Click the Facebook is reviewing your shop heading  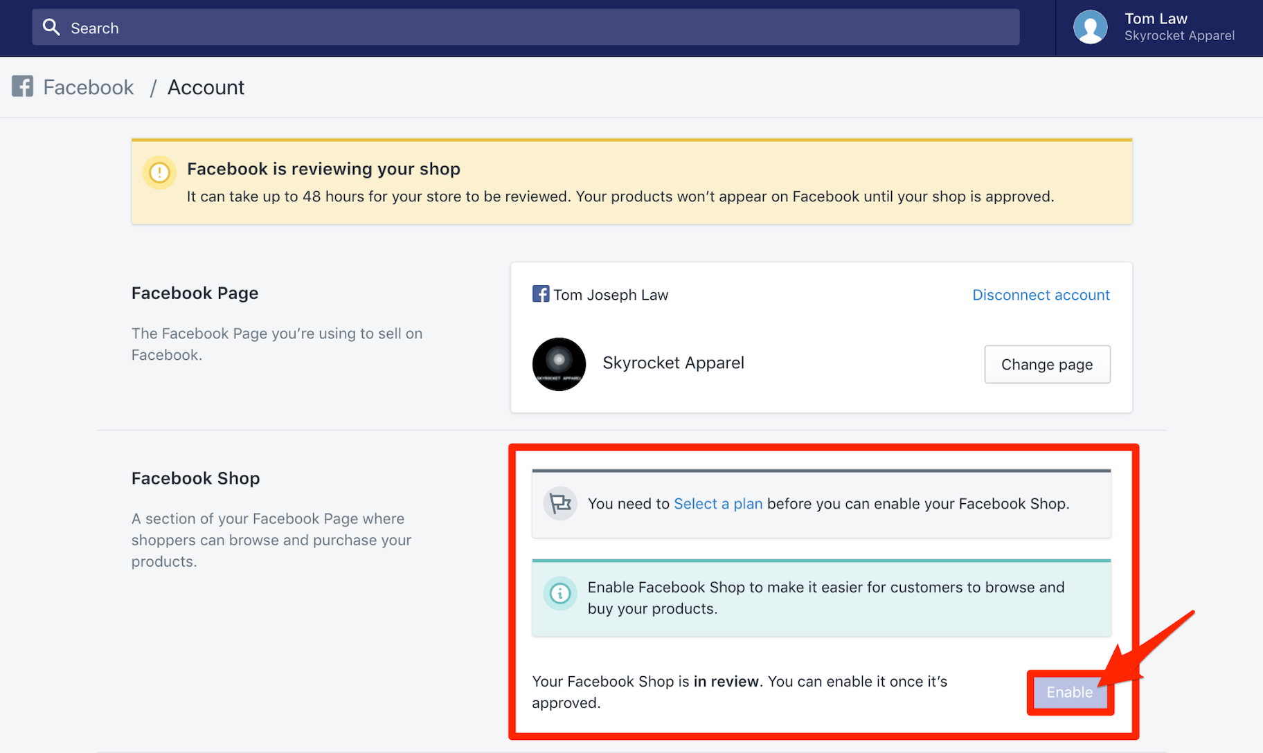click(x=323, y=169)
